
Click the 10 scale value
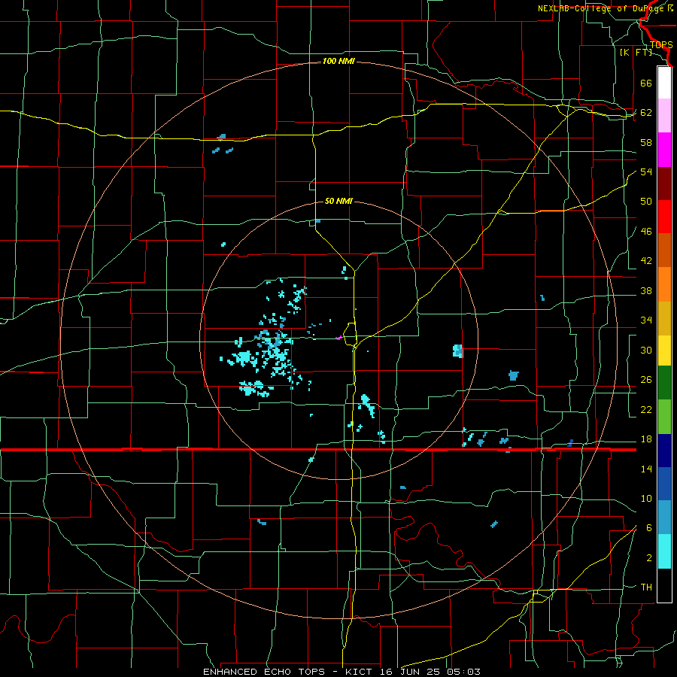[x=646, y=499]
